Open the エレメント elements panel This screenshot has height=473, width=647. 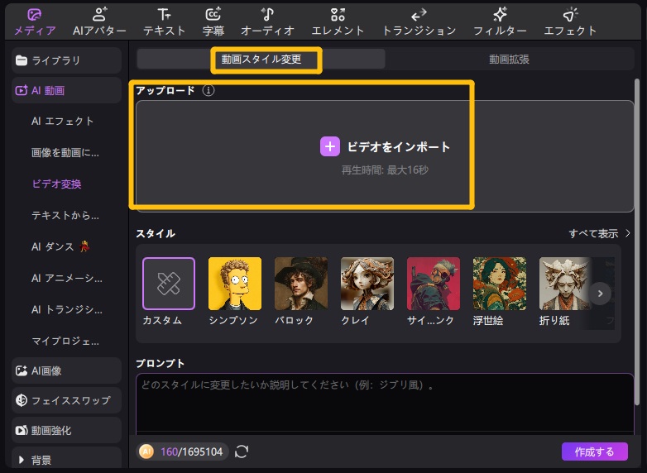(338, 21)
